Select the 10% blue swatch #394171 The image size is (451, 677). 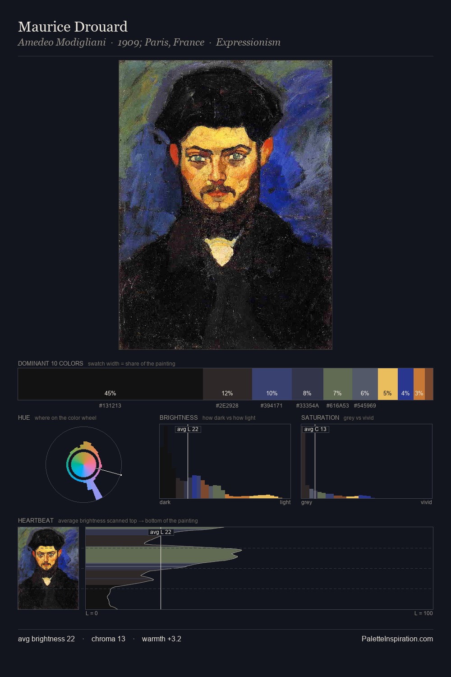(x=272, y=384)
